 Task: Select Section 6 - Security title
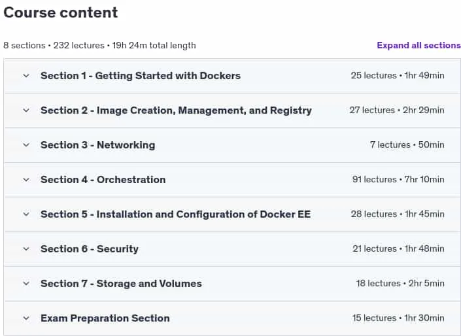tap(90, 249)
